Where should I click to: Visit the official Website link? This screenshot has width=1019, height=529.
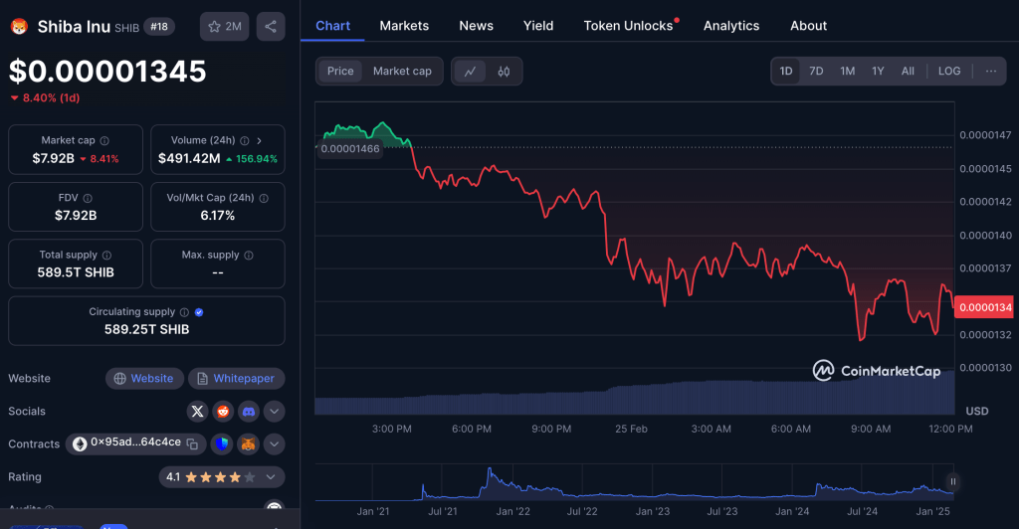[x=143, y=379]
